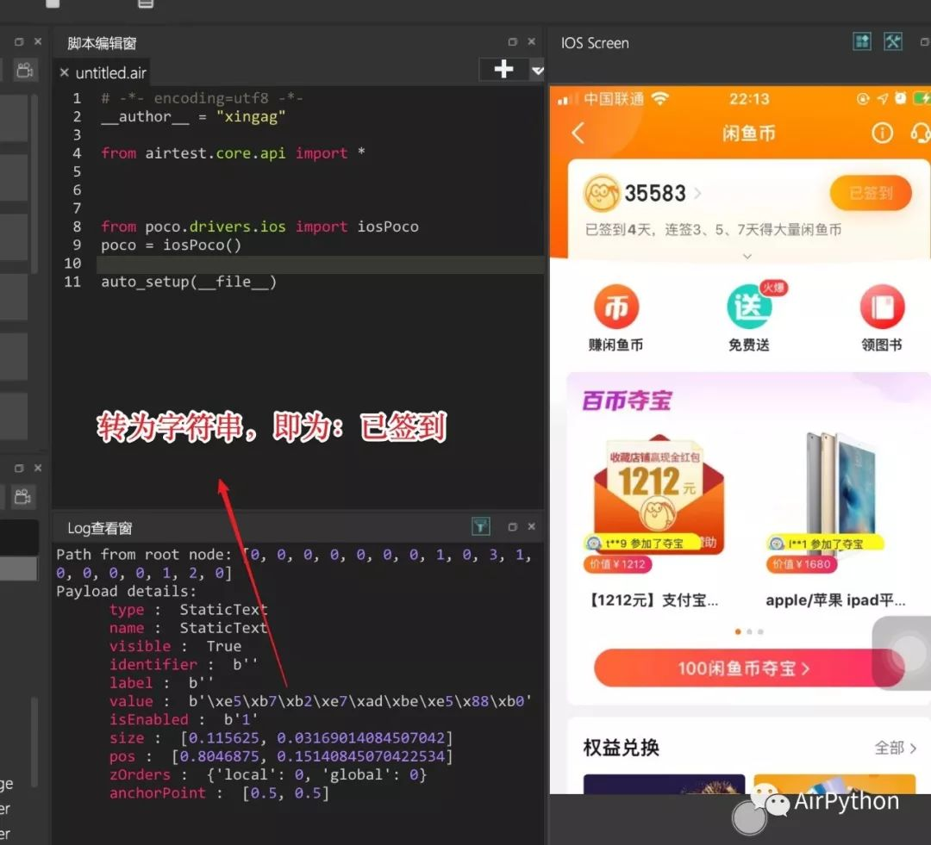Click the 价值¥1212 price tag
931x845 pixels.
click(617, 563)
